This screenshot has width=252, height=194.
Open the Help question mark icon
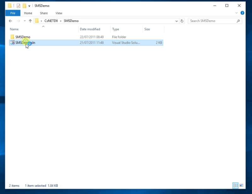pyautogui.click(x=242, y=13)
